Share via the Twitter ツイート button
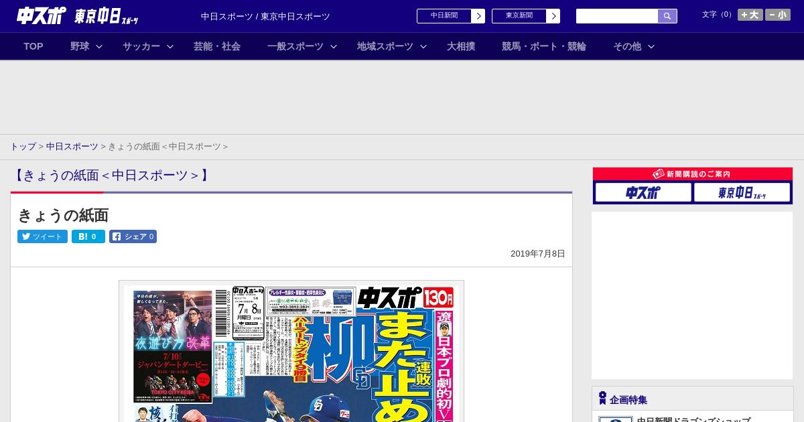The height and width of the screenshot is (422, 804). (42, 236)
